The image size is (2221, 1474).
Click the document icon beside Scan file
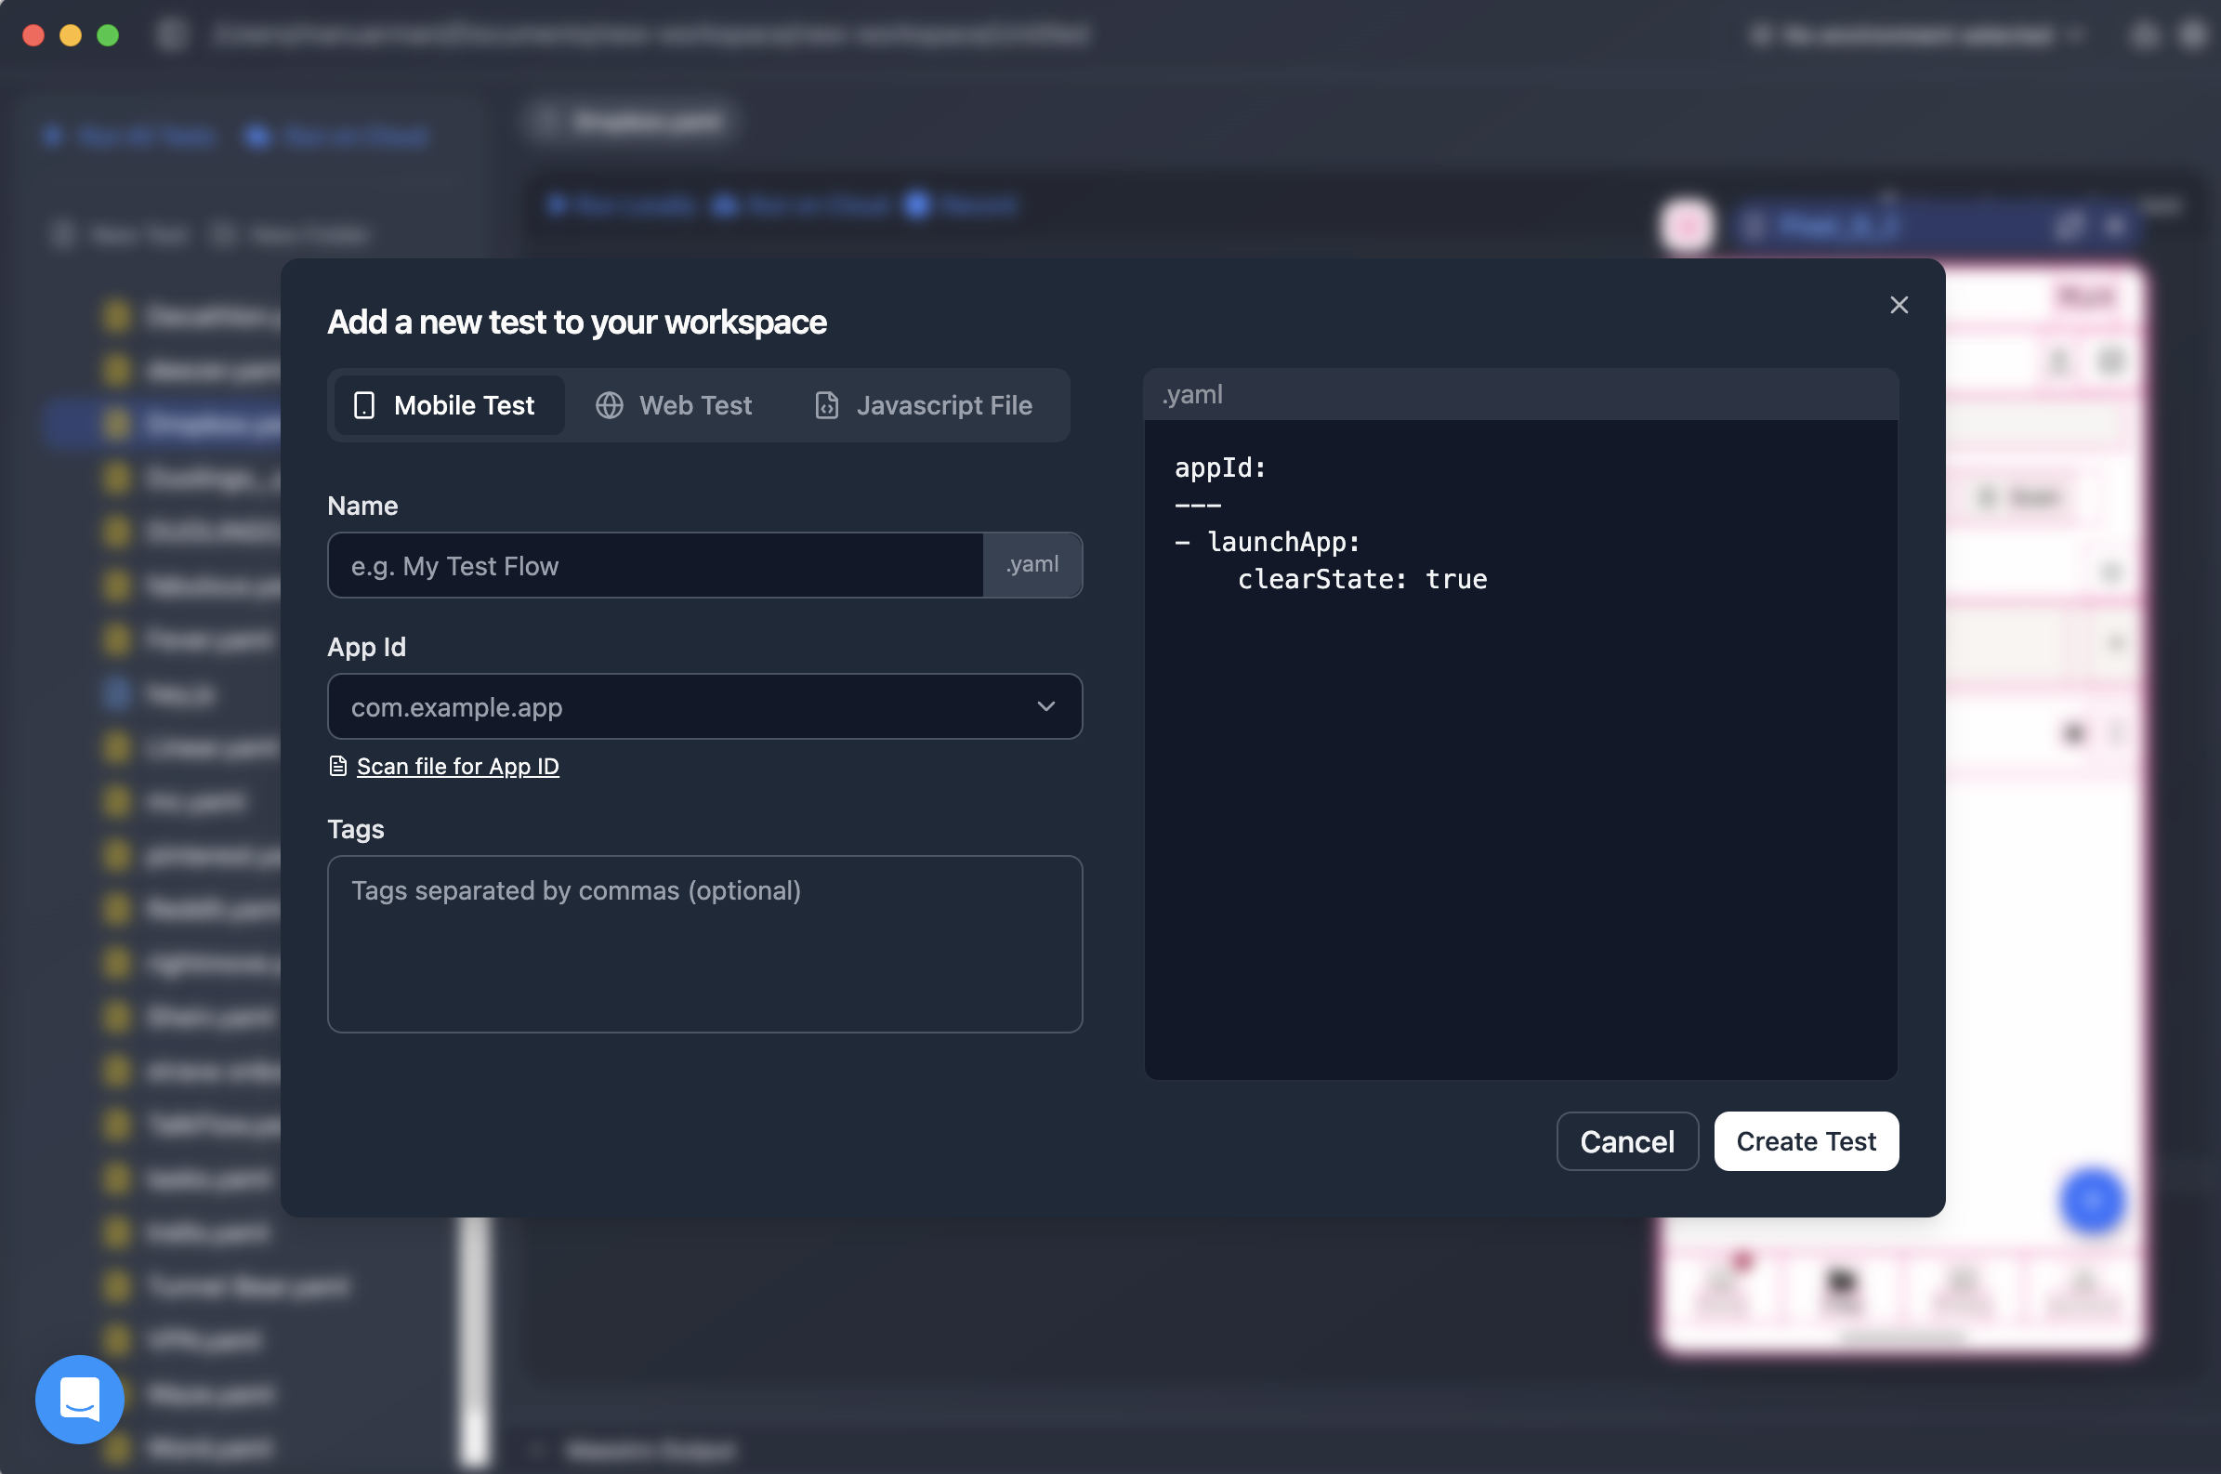337,766
